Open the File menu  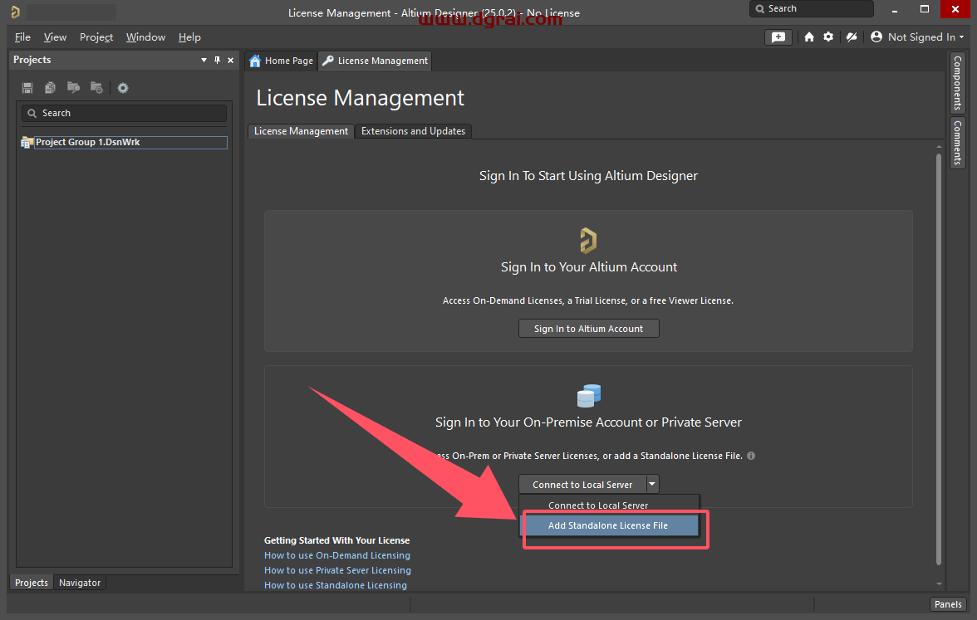[22, 37]
